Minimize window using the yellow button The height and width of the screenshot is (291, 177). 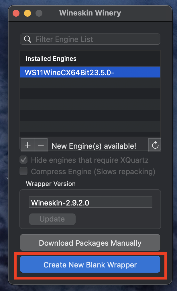[x=27, y=13]
